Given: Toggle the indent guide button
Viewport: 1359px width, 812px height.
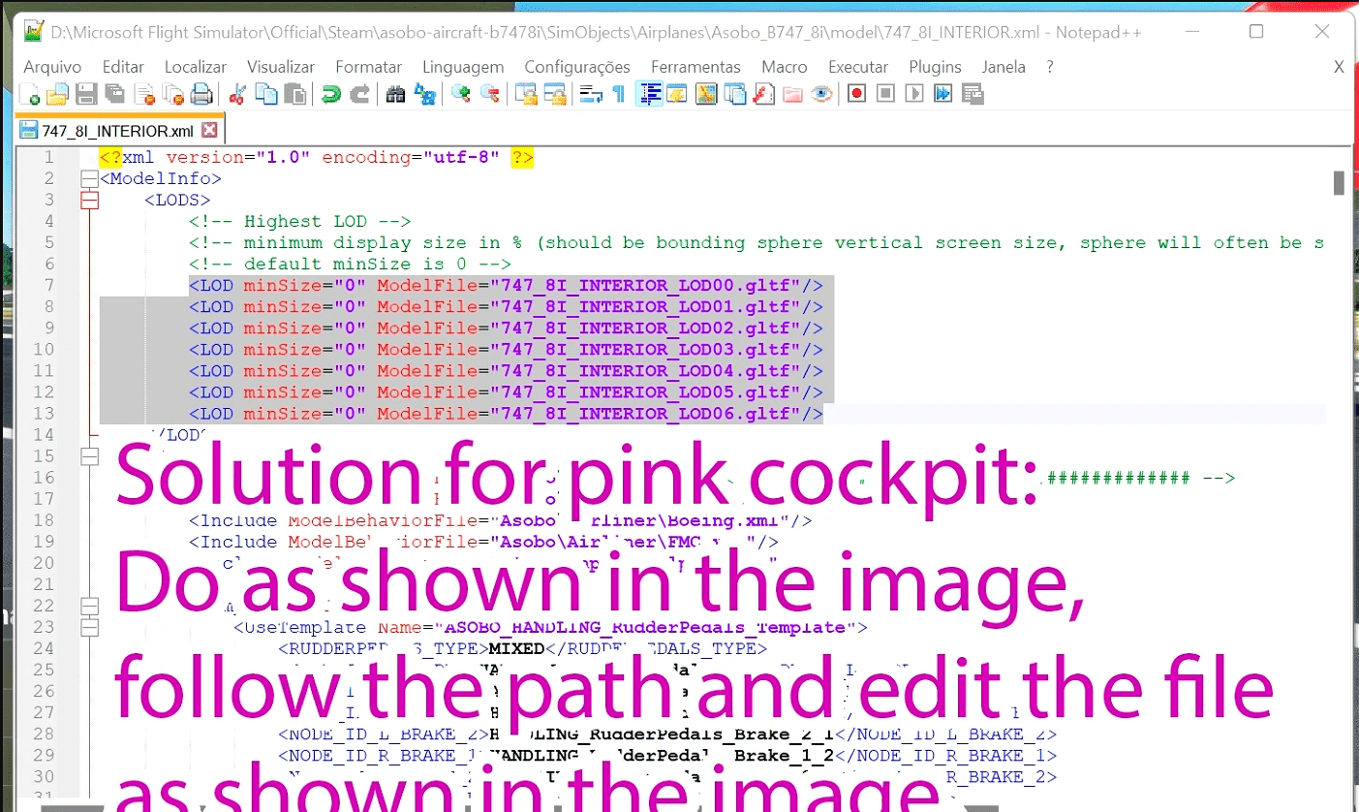Looking at the screenshot, I should [649, 94].
